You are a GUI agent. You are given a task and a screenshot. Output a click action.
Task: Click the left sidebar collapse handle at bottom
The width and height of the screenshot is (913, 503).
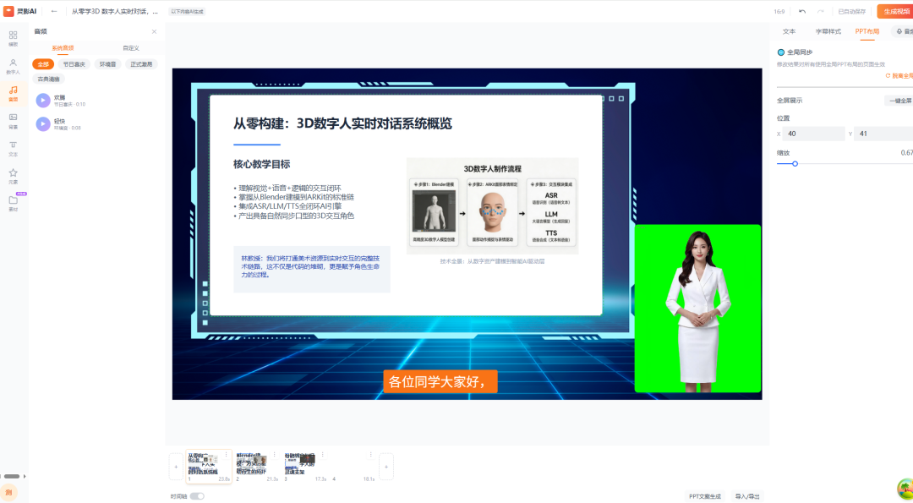pos(12,476)
